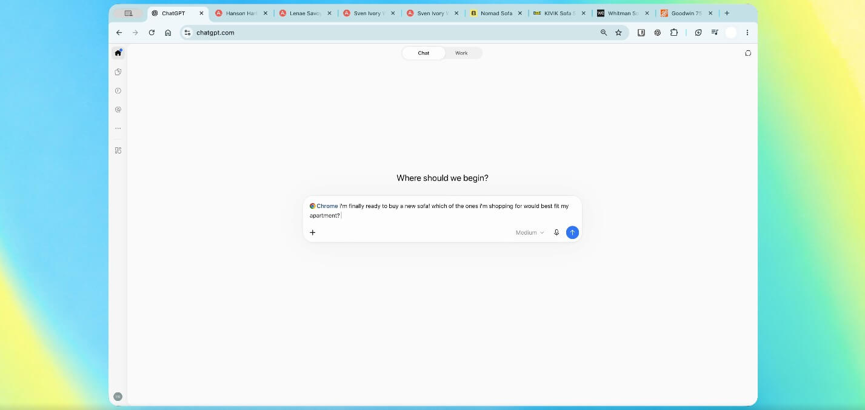Open the apps grid icon in sidebar
This screenshot has height=410, width=865.
118,150
